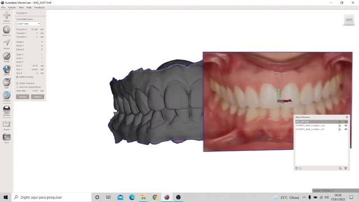
Task: Delete object with Object Browser trash icon
Action: [346, 168]
